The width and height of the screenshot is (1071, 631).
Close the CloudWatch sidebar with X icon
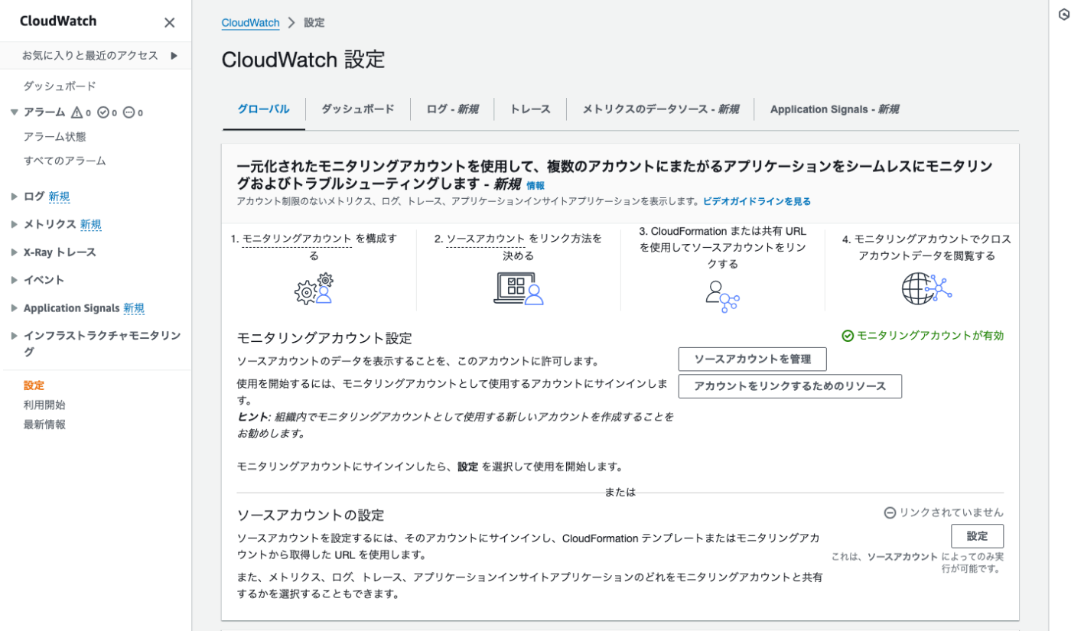(170, 22)
